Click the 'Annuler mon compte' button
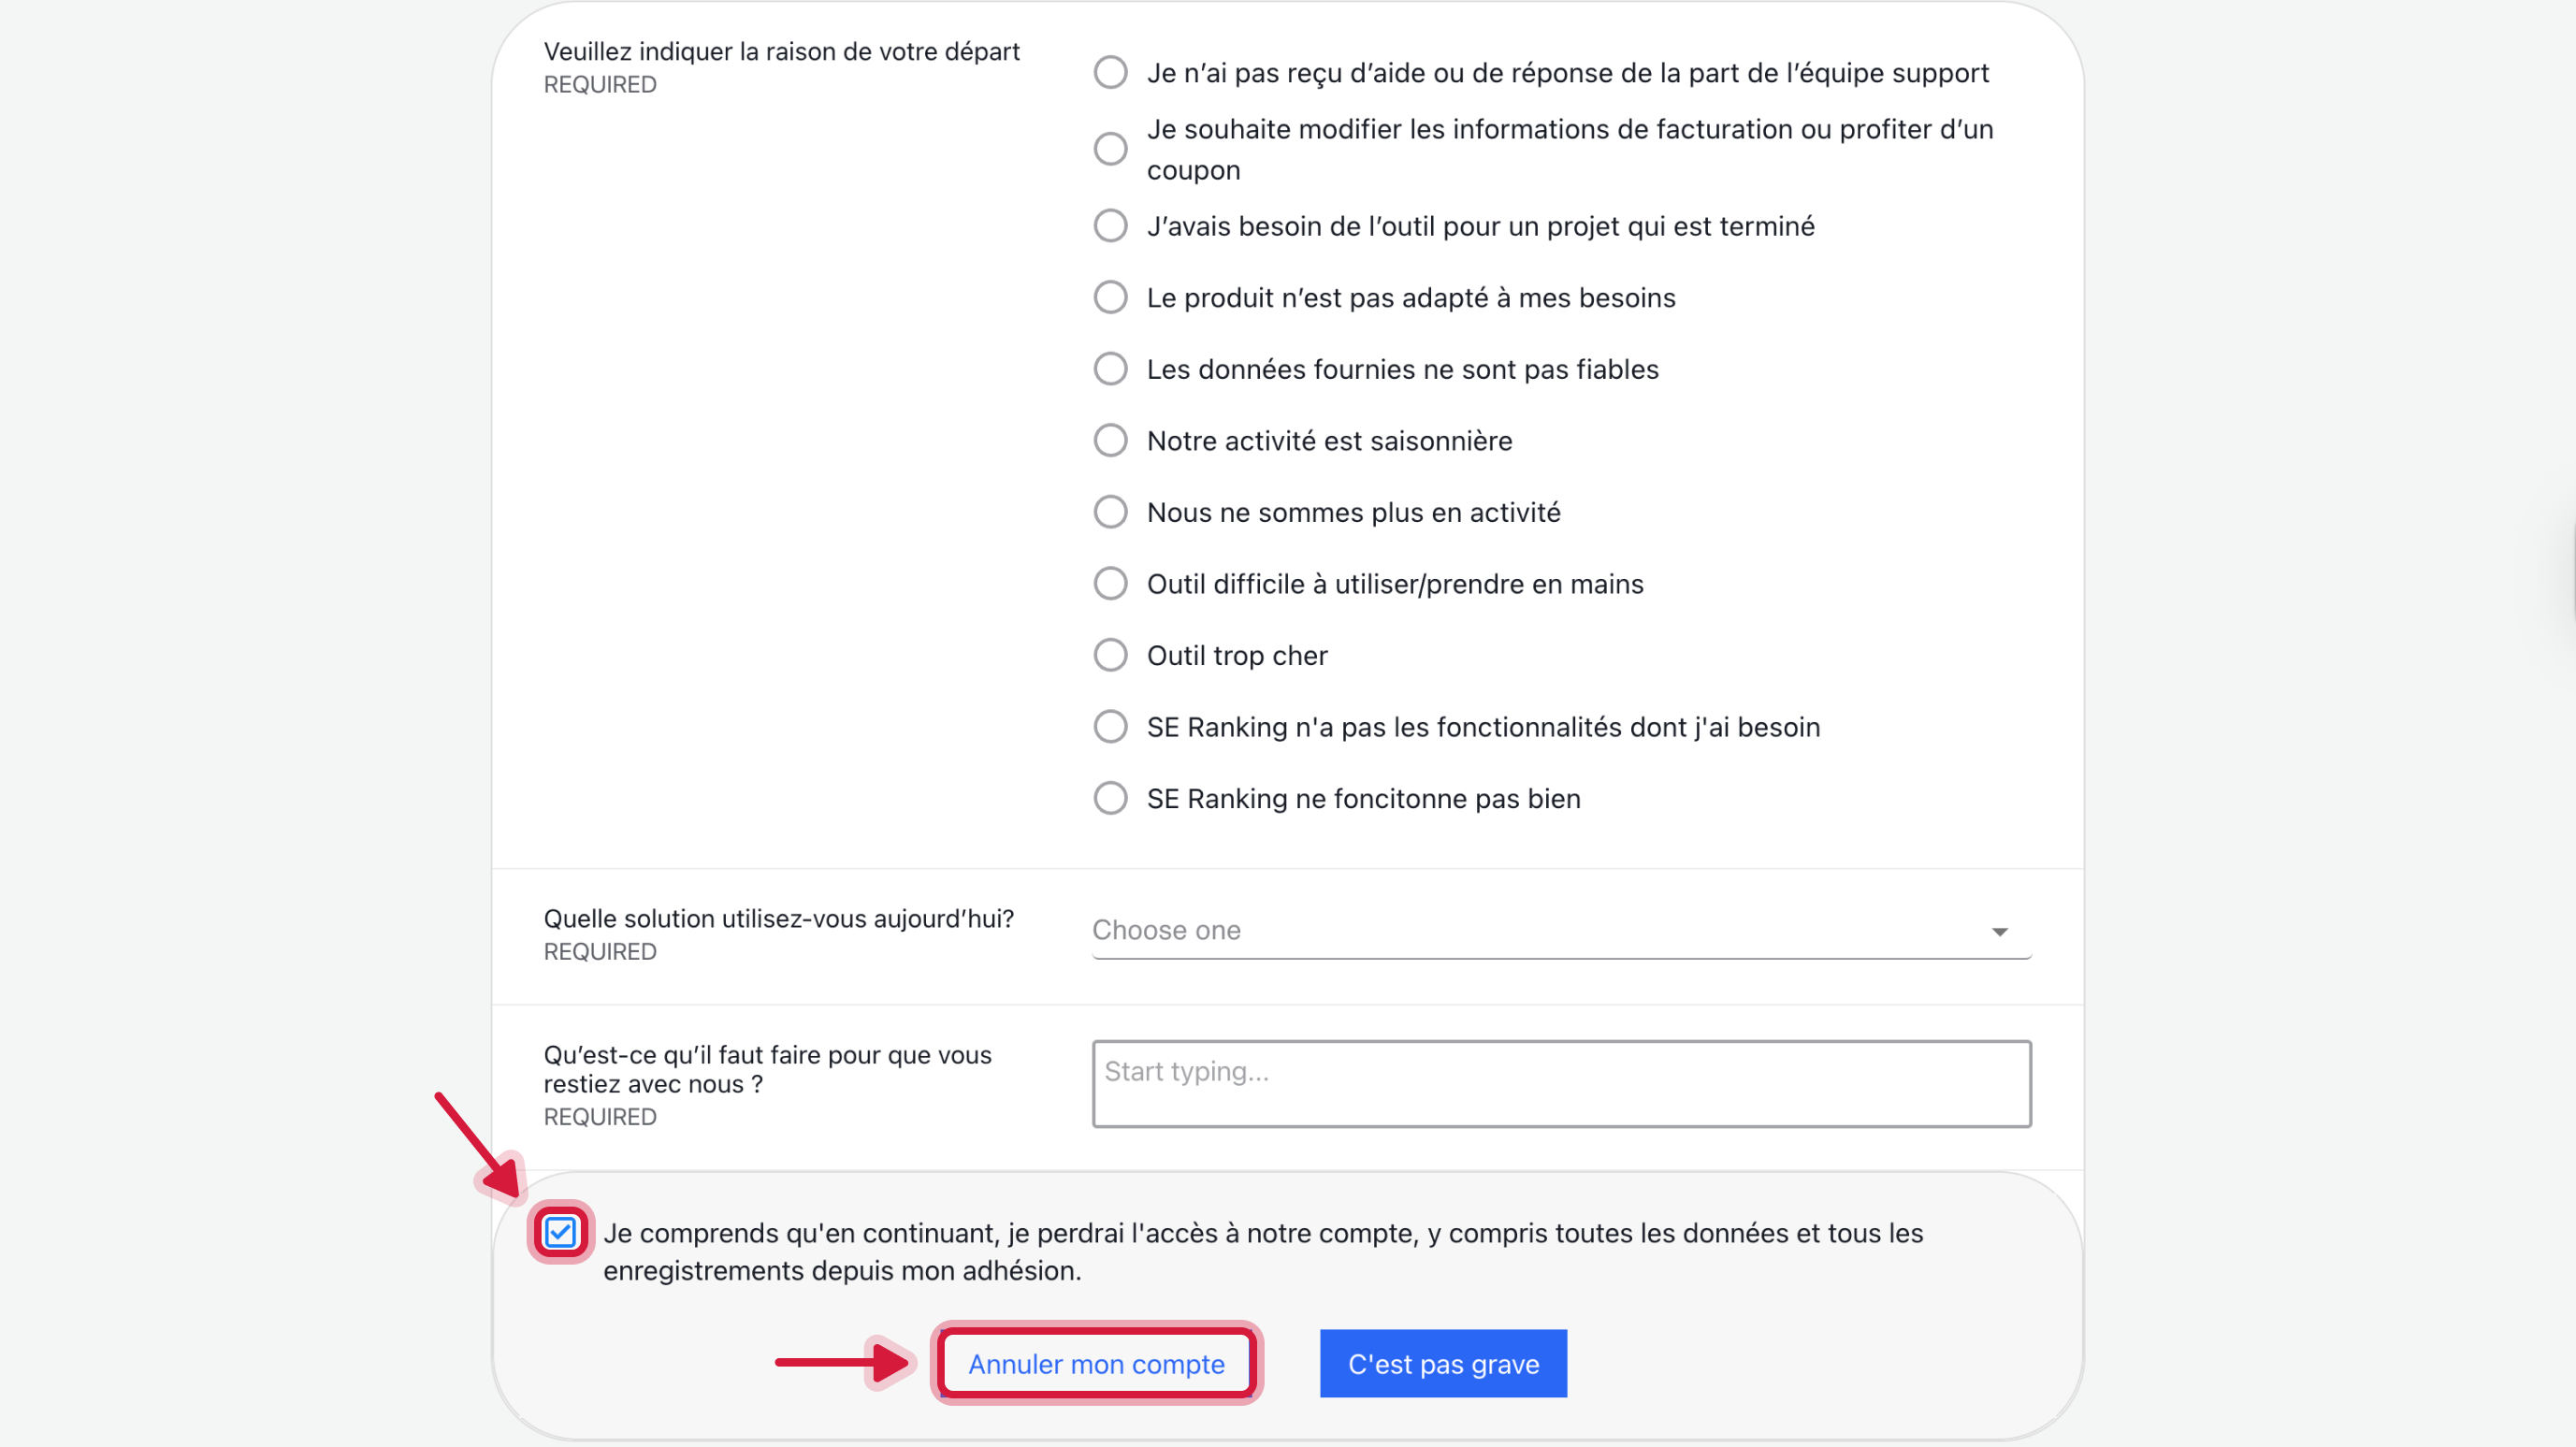The height and width of the screenshot is (1447, 2576). pos(1096,1364)
